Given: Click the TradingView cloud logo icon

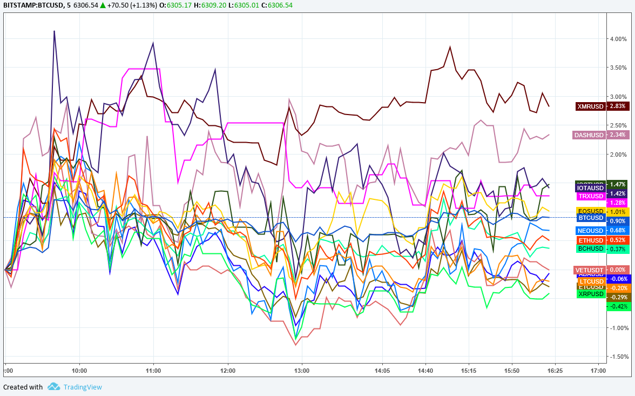Looking at the screenshot, I should click(53, 387).
